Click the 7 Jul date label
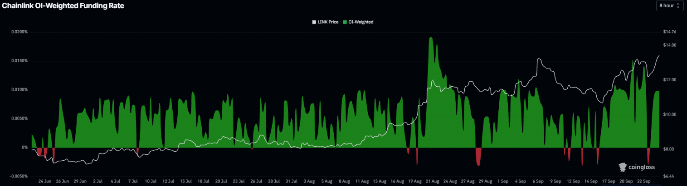The image size is (687, 186). point(133,181)
